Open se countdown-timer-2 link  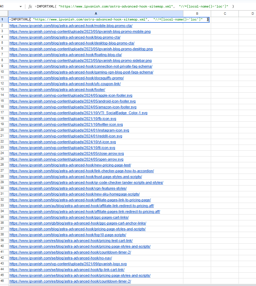[x=70, y=253]
